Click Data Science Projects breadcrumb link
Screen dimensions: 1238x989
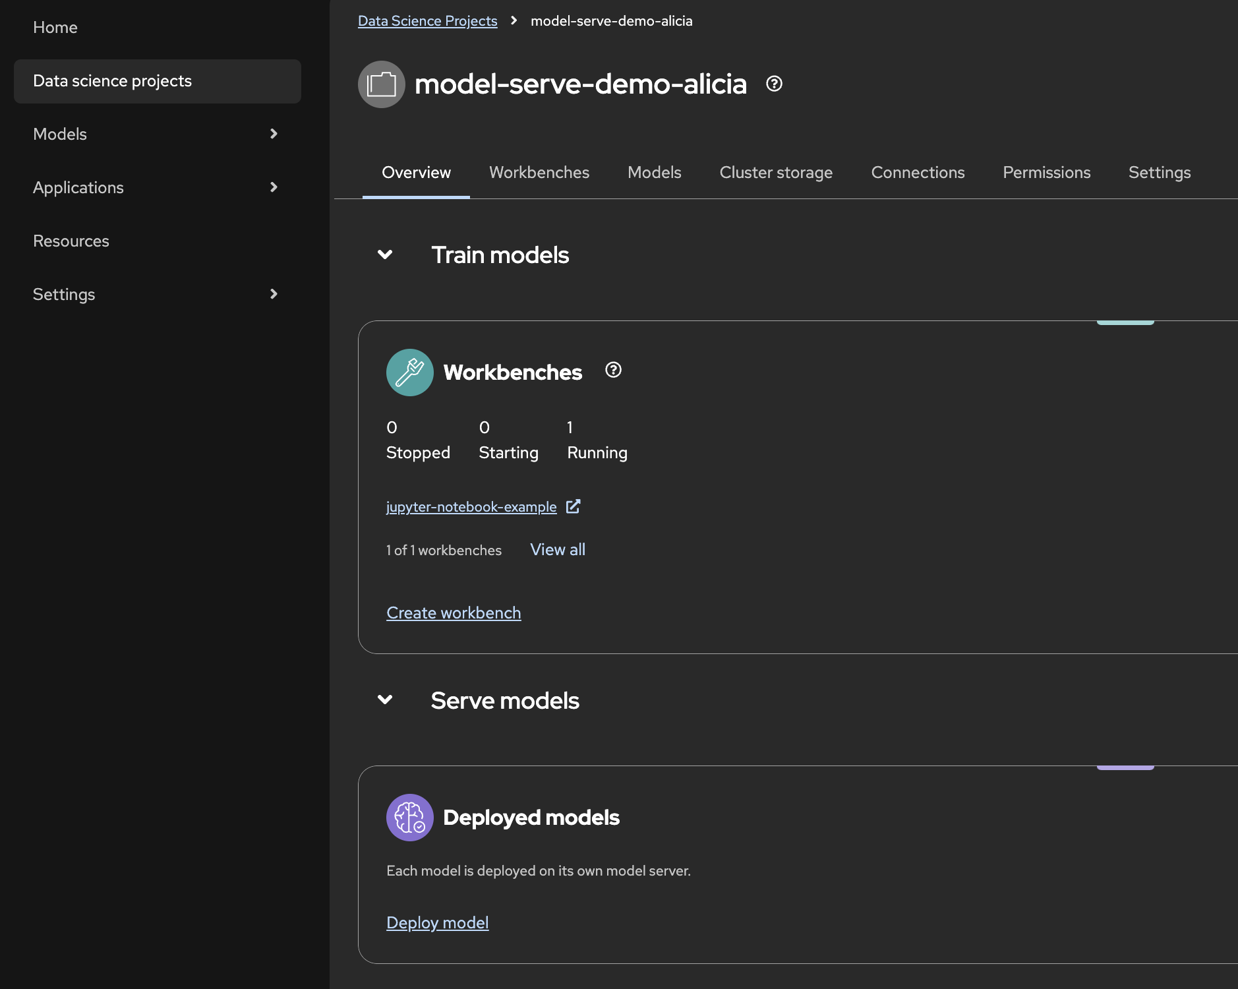tap(427, 20)
